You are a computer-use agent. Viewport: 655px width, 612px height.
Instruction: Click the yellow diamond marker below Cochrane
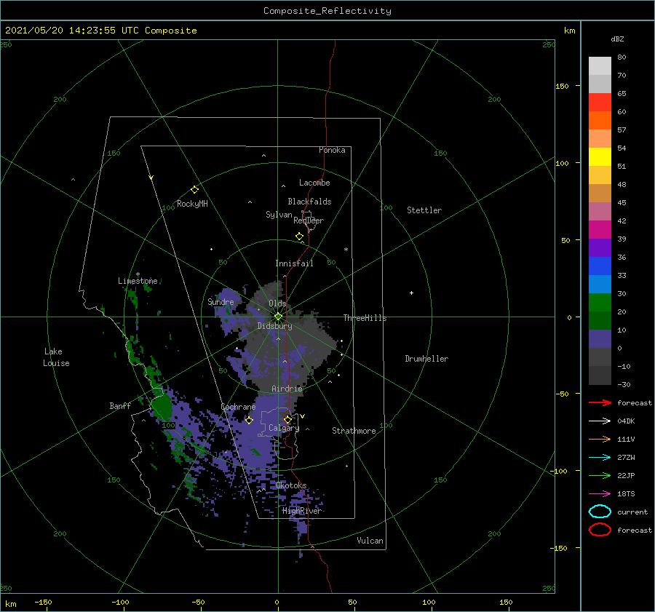point(249,421)
